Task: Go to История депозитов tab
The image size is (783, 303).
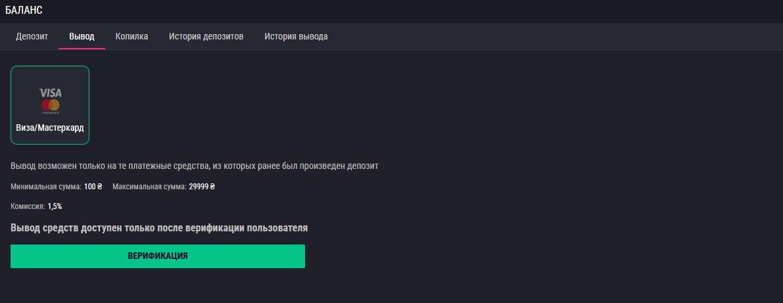Action: pyautogui.click(x=206, y=36)
